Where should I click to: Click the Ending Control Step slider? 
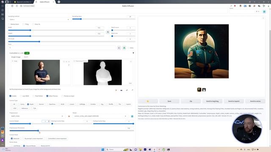113,124
